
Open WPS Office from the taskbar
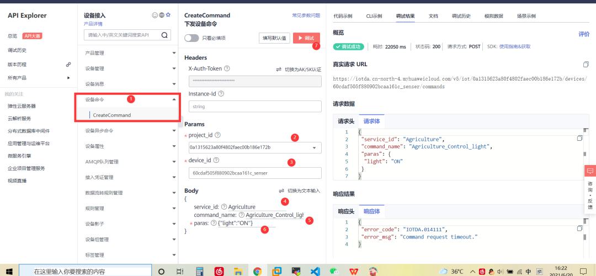tap(354, 272)
